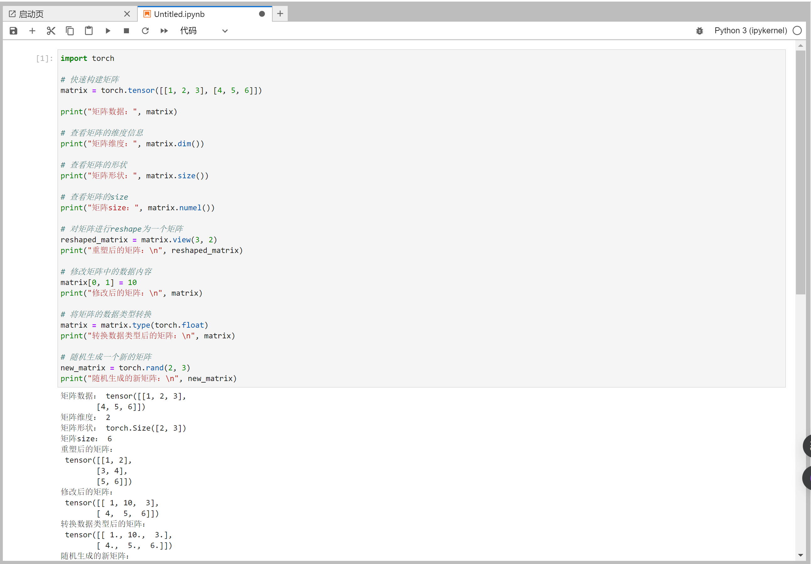The width and height of the screenshot is (811, 564).
Task: Click the external-link icon on 启动页 tab
Action: [12, 14]
